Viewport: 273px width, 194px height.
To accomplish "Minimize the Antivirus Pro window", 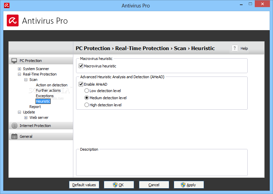I will [x=241, y=4].
